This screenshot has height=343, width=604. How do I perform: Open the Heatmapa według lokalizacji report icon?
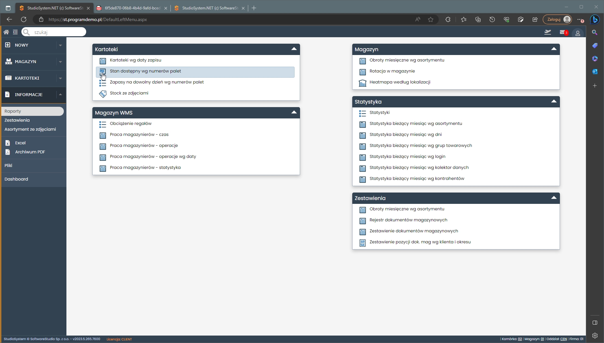click(x=362, y=83)
